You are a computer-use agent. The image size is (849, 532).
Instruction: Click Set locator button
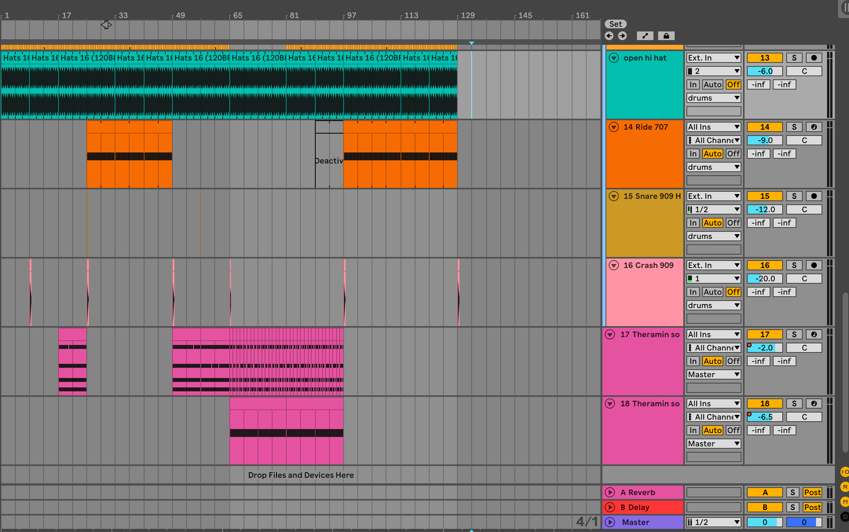pyautogui.click(x=615, y=24)
